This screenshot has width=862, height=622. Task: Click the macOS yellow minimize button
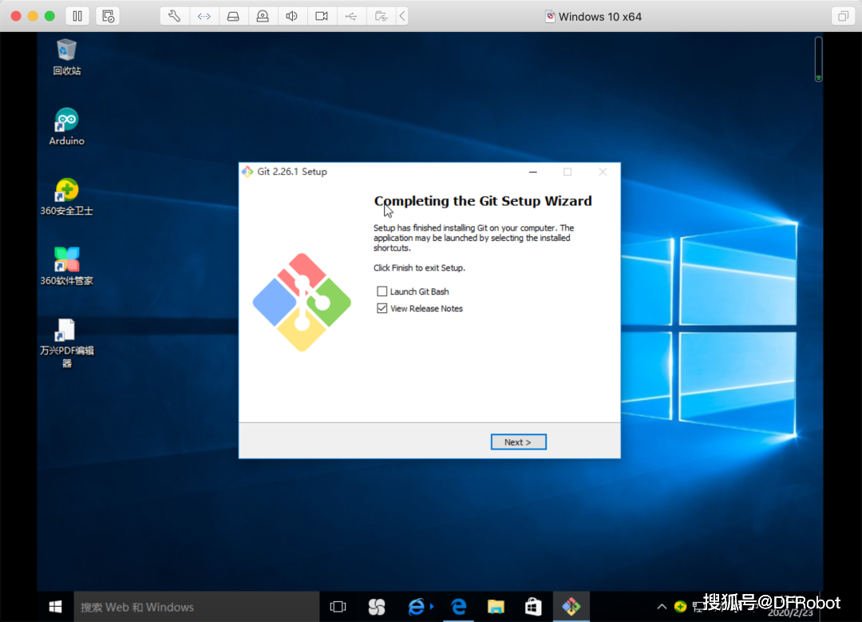(x=33, y=16)
